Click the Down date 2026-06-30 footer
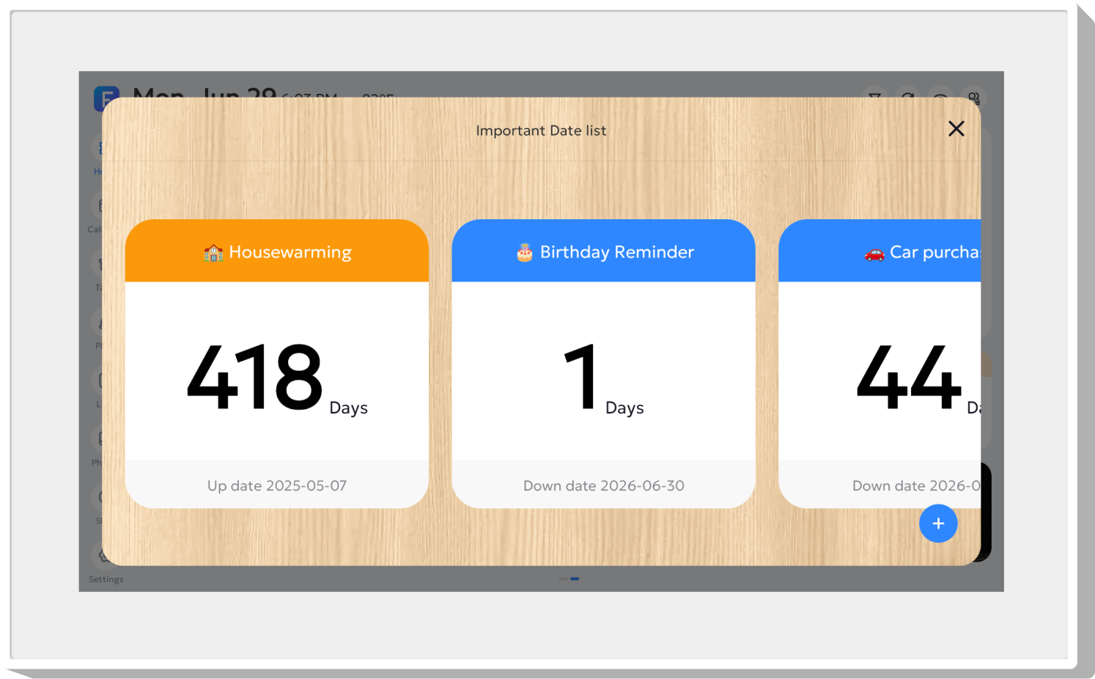This screenshot has height=679, width=1095. point(604,485)
